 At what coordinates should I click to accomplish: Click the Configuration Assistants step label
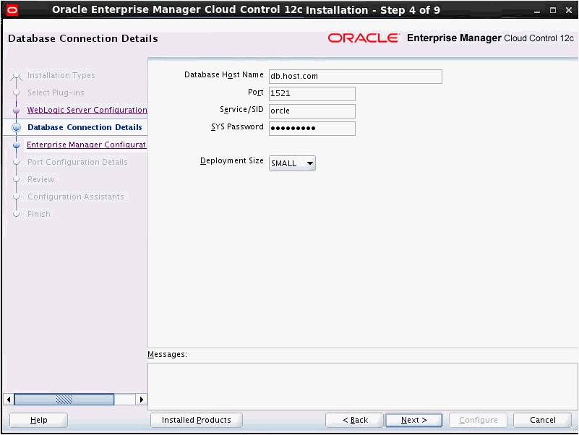(76, 197)
